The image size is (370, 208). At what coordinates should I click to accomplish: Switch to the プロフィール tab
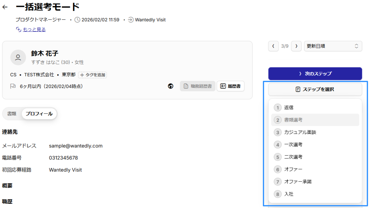[x=39, y=114]
